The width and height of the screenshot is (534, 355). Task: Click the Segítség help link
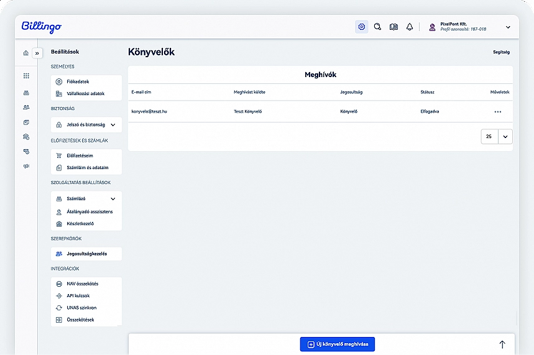(x=501, y=52)
